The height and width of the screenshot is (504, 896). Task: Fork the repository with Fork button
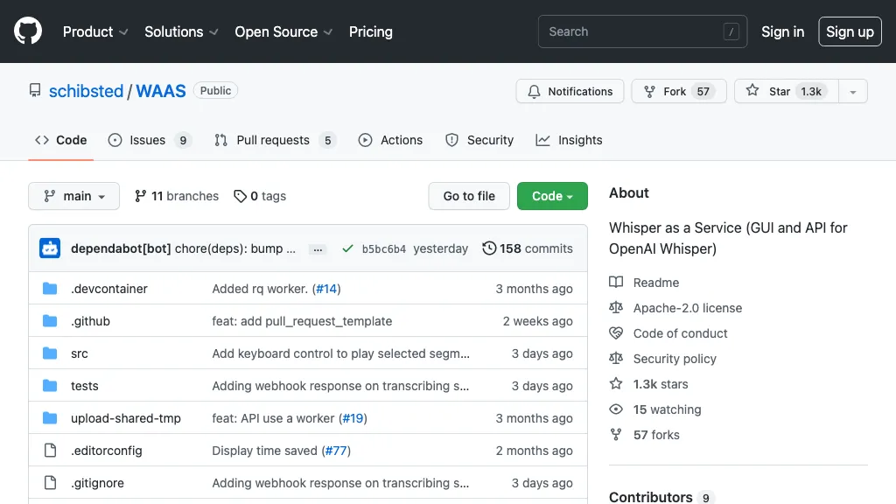coord(678,91)
